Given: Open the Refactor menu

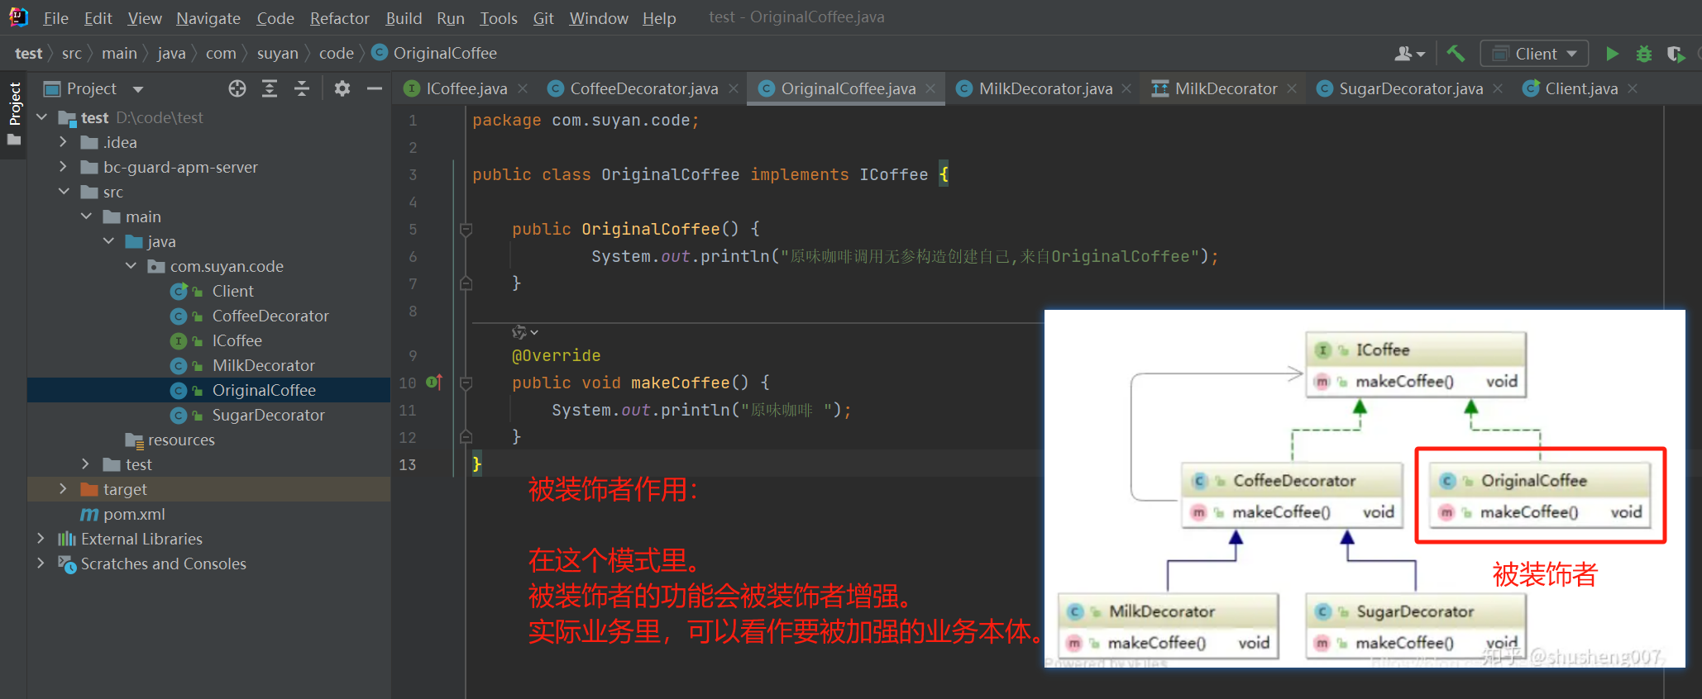Looking at the screenshot, I should click(x=339, y=18).
